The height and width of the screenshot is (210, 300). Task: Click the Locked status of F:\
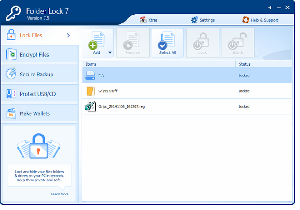[244, 75]
